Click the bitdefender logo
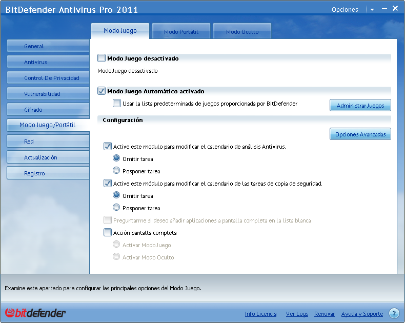405x323 pixels. pyautogui.click(x=35, y=313)
